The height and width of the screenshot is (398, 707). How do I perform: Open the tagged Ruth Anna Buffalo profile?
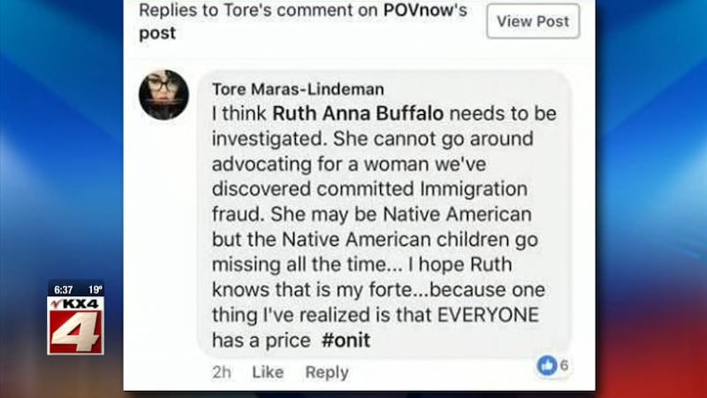click(x=358, y=113)
